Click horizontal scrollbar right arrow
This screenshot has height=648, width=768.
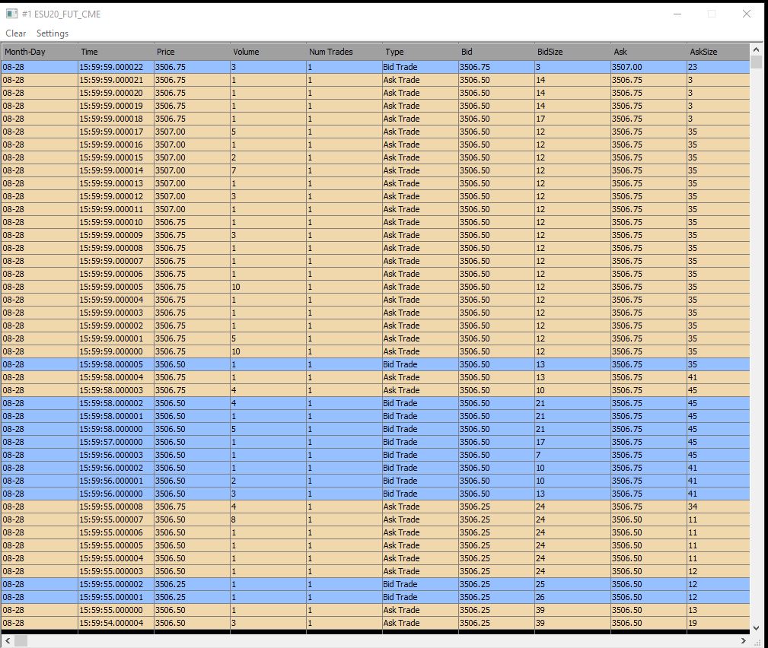point(744,640)
